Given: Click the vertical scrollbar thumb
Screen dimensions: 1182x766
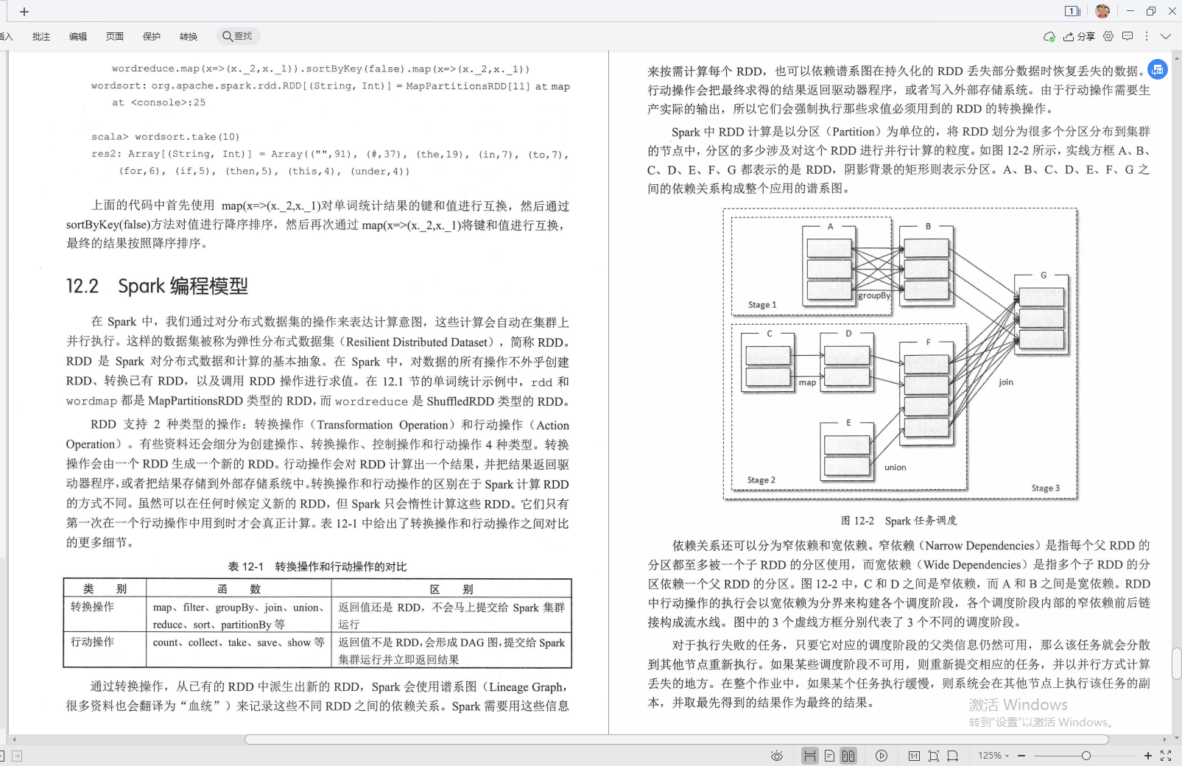Looking at the screenshot, I should (1177, 664).
